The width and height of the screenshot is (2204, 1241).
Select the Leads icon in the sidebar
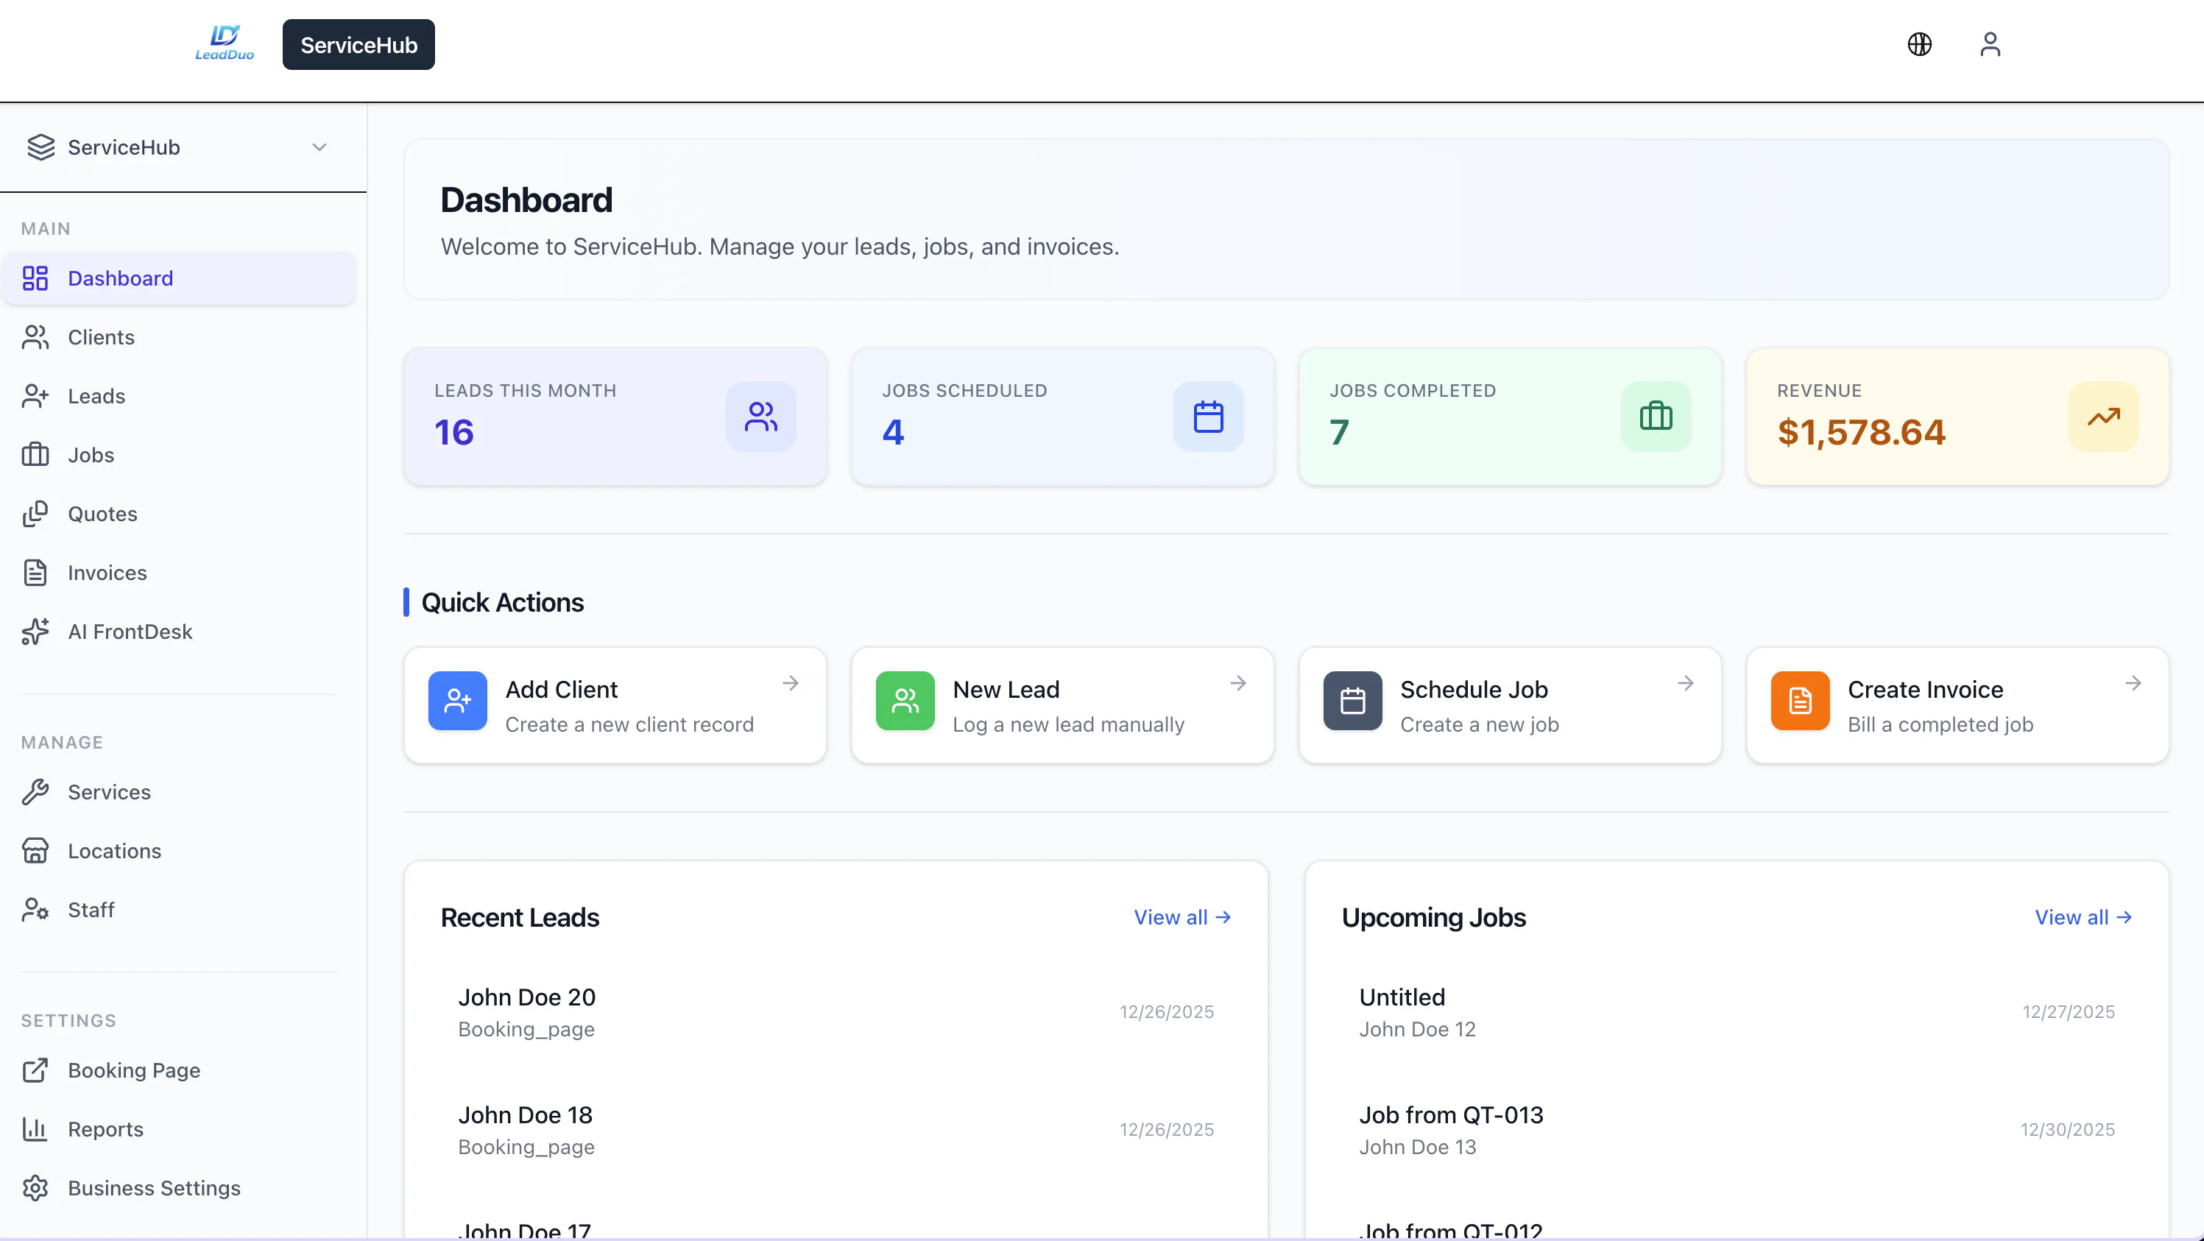(x=35, y=396)
